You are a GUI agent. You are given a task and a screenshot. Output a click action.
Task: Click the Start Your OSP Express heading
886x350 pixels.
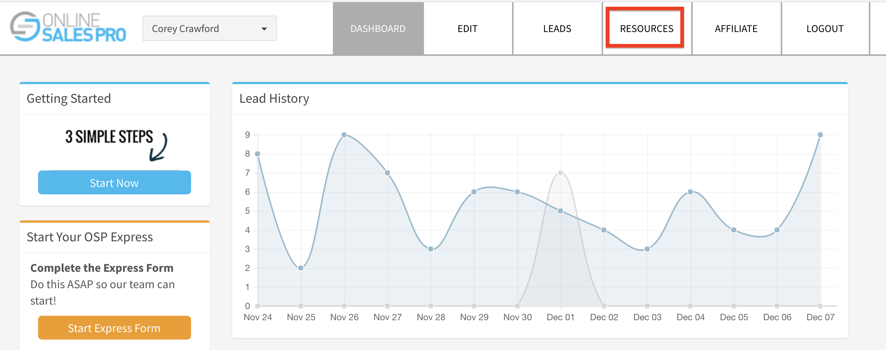pyautogui.click(x=90, y=237)
